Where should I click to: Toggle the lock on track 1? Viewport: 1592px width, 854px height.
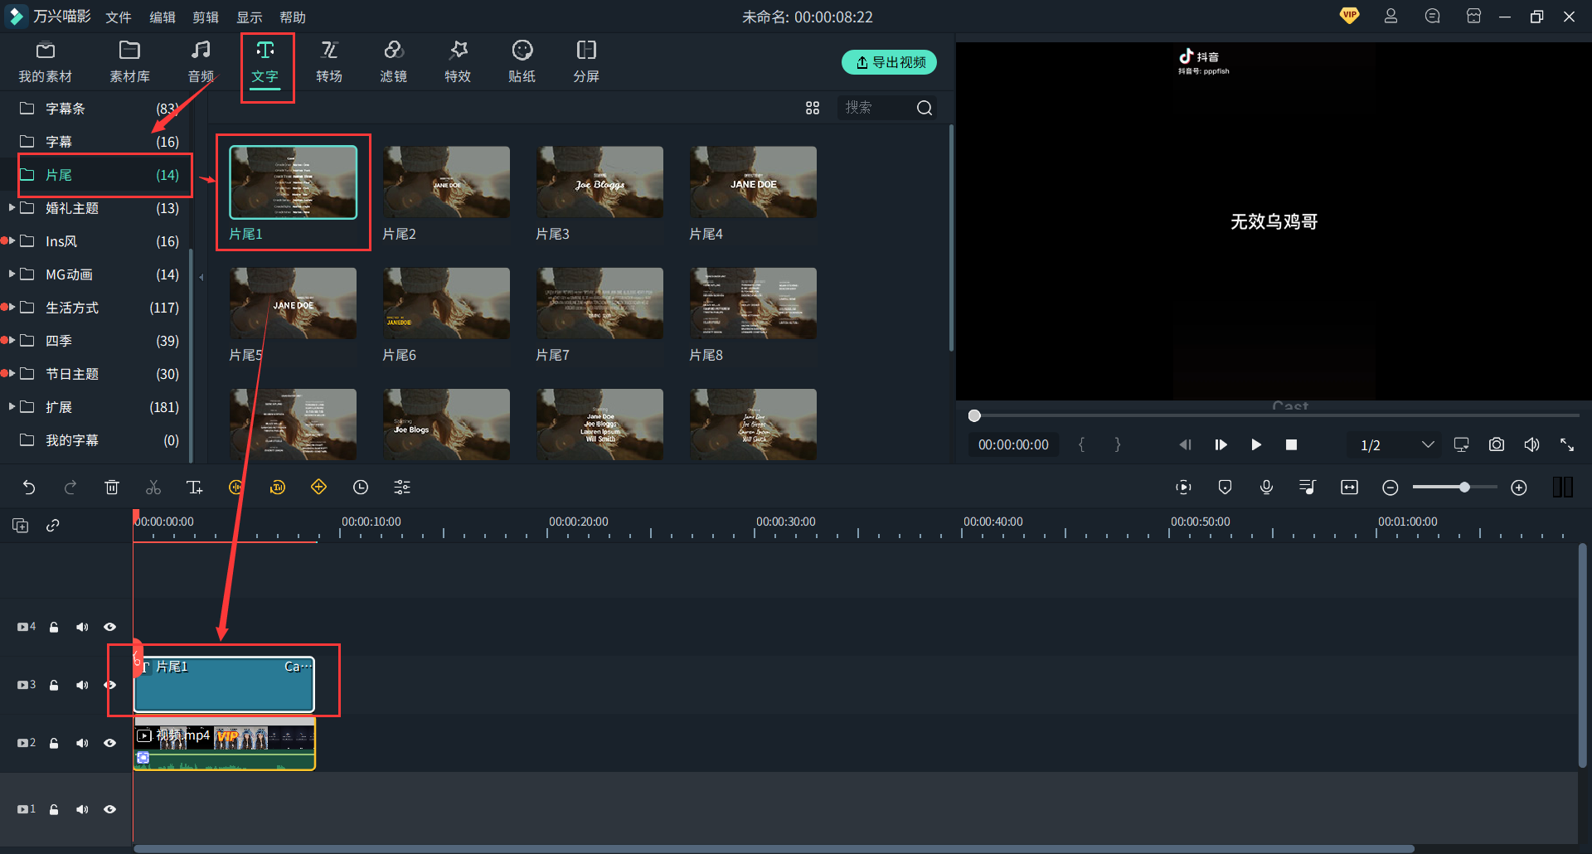click(x=54, y=809)
